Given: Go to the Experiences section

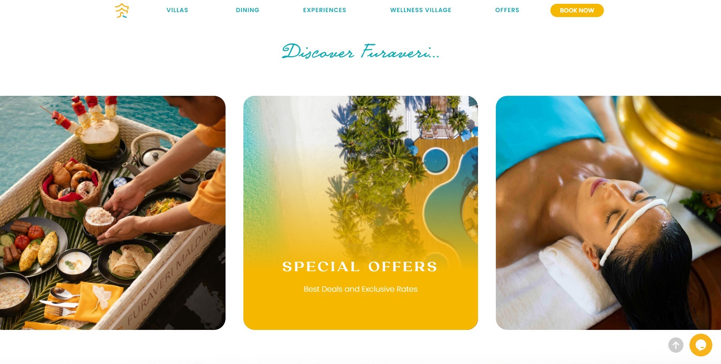Looking at the screenshot, I should click(x=324, y=10).
